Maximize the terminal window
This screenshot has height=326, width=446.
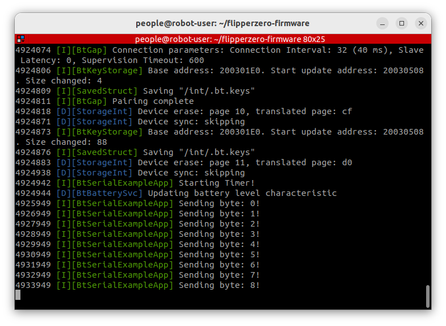(402, 23)
